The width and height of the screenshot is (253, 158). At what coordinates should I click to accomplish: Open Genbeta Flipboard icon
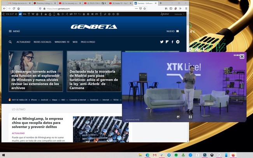[167, 42]
